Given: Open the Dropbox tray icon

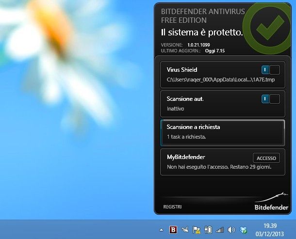Looking at the screenshot, I should 244,230.
